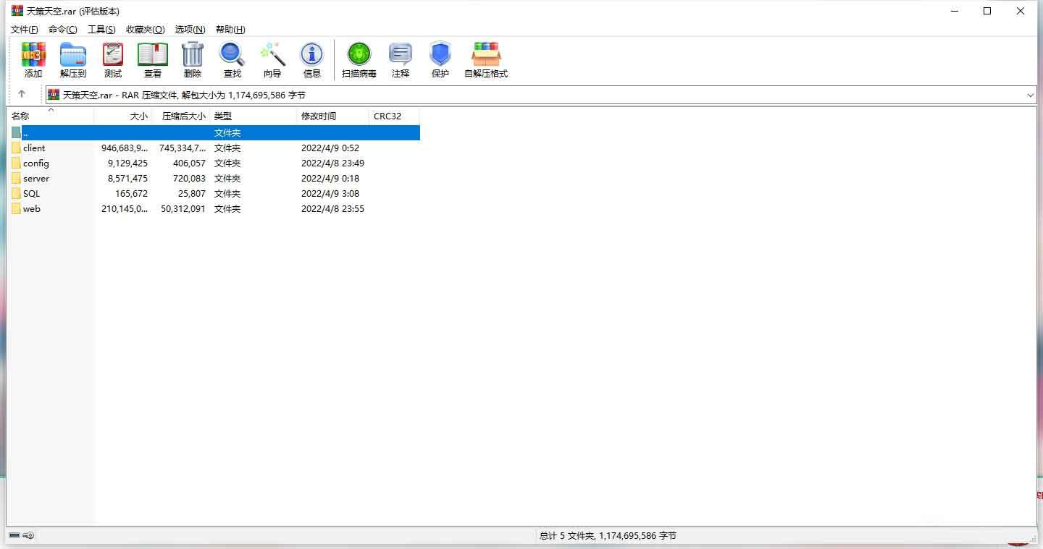Click the 查找 (Find) magnifier icon

click(x=233, y=54)
